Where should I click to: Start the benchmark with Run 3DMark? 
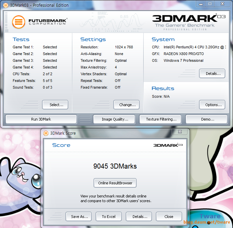pos(41,119)
